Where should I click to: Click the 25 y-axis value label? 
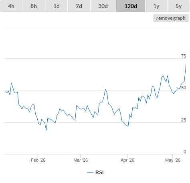click(184, 120)
